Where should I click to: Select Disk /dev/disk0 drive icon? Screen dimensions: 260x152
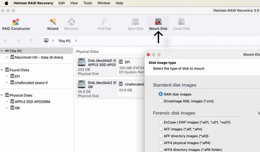tap(81, 62)
